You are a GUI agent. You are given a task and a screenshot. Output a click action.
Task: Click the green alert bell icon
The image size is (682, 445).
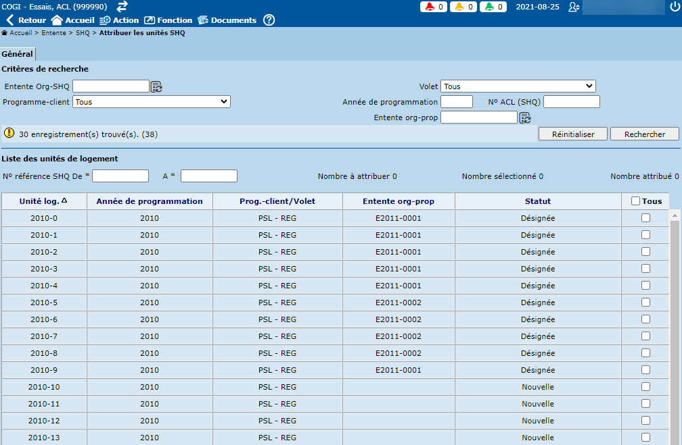tap(489, 7)
